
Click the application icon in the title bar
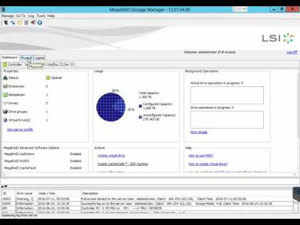pyautogui.click(x=3, y=9)
